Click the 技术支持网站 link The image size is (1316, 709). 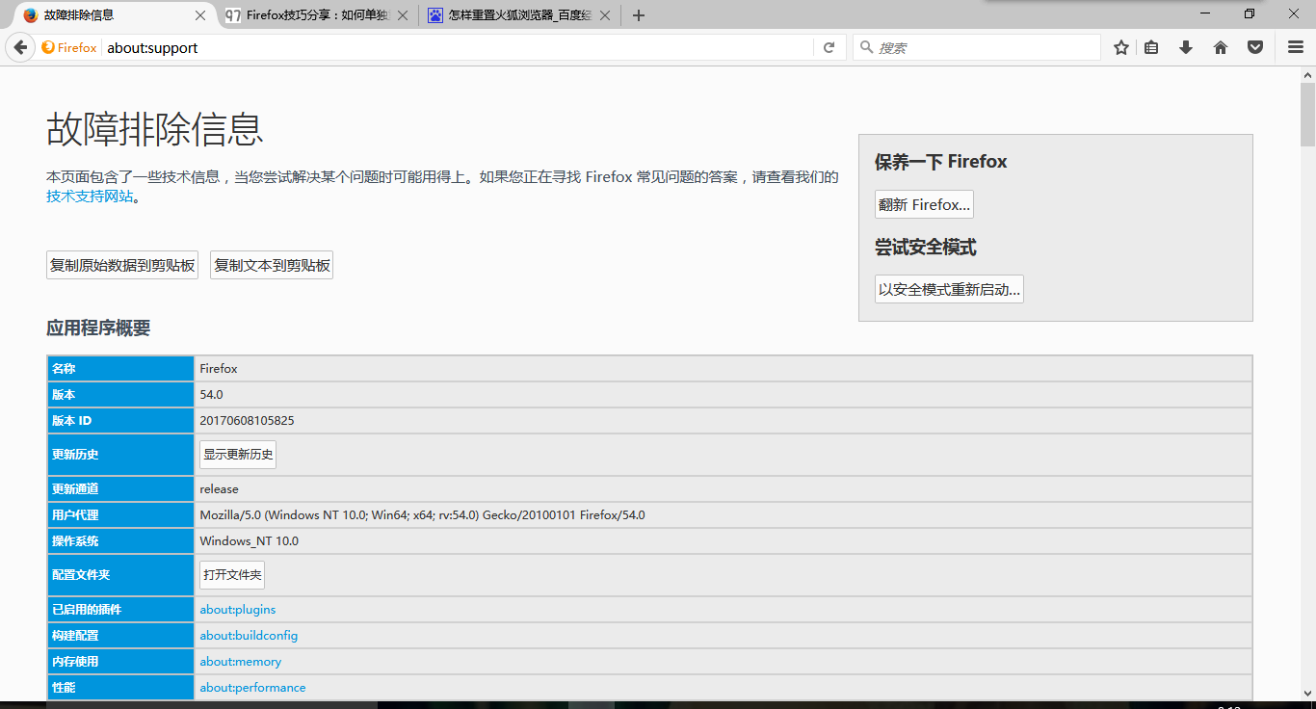coord(85,195)
